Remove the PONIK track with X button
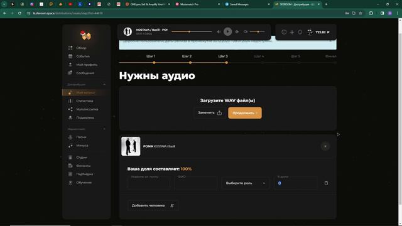 point(325,146)
